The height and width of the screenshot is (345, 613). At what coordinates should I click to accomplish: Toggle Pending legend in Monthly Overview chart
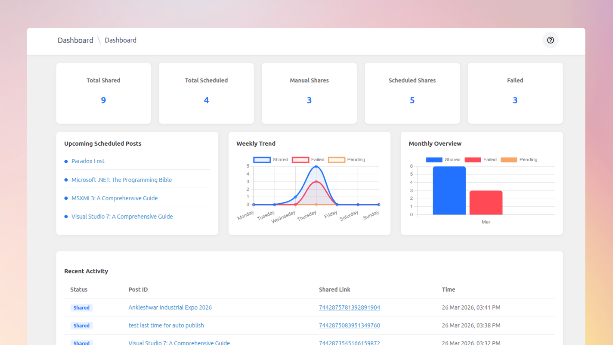coord(519,160)
